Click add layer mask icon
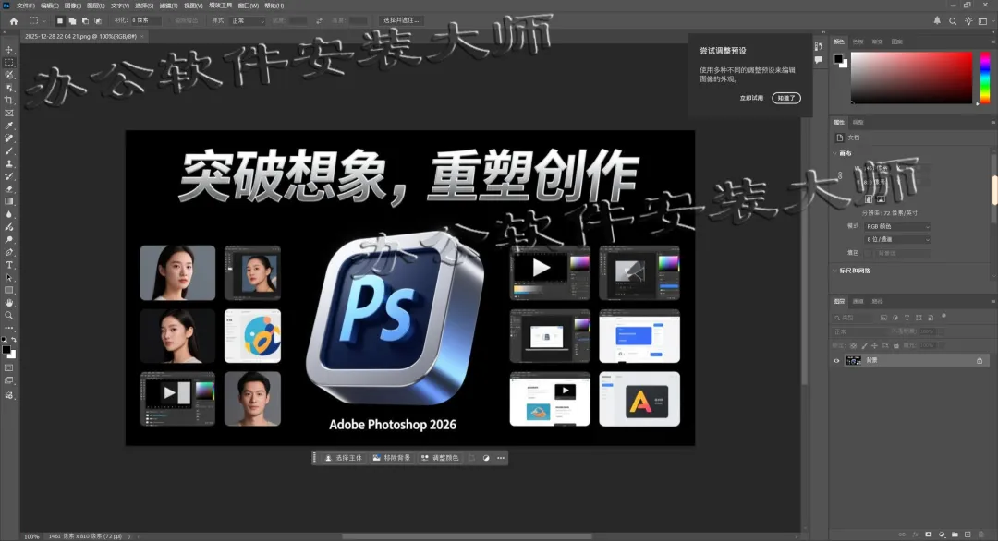The width and height of the screenshot is (998, 541). (x=929, y=535)
